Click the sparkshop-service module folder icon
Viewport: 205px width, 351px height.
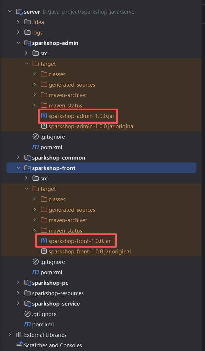tap(28, 304)
